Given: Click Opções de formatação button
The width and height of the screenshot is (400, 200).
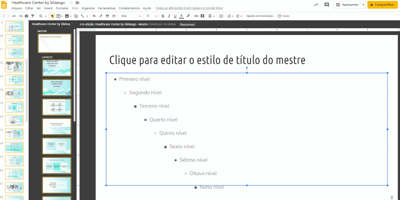Looking at the screenshot, I should 260,16.
